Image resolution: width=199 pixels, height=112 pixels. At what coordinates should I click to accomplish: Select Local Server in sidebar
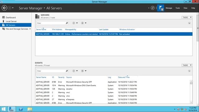coord(11,21)
